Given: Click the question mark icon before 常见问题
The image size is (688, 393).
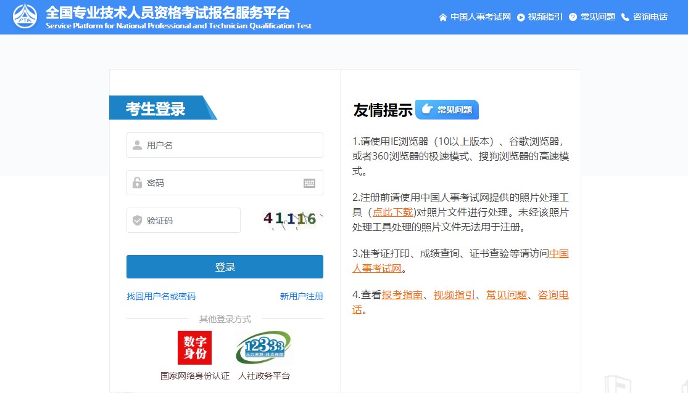Looking at the screenshot, I should pyautogui.click(x=574, y=17).
